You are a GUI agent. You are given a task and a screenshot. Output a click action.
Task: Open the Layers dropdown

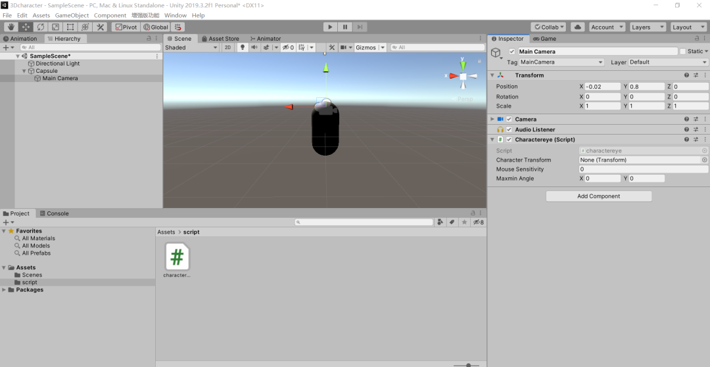tap(648, 27)
